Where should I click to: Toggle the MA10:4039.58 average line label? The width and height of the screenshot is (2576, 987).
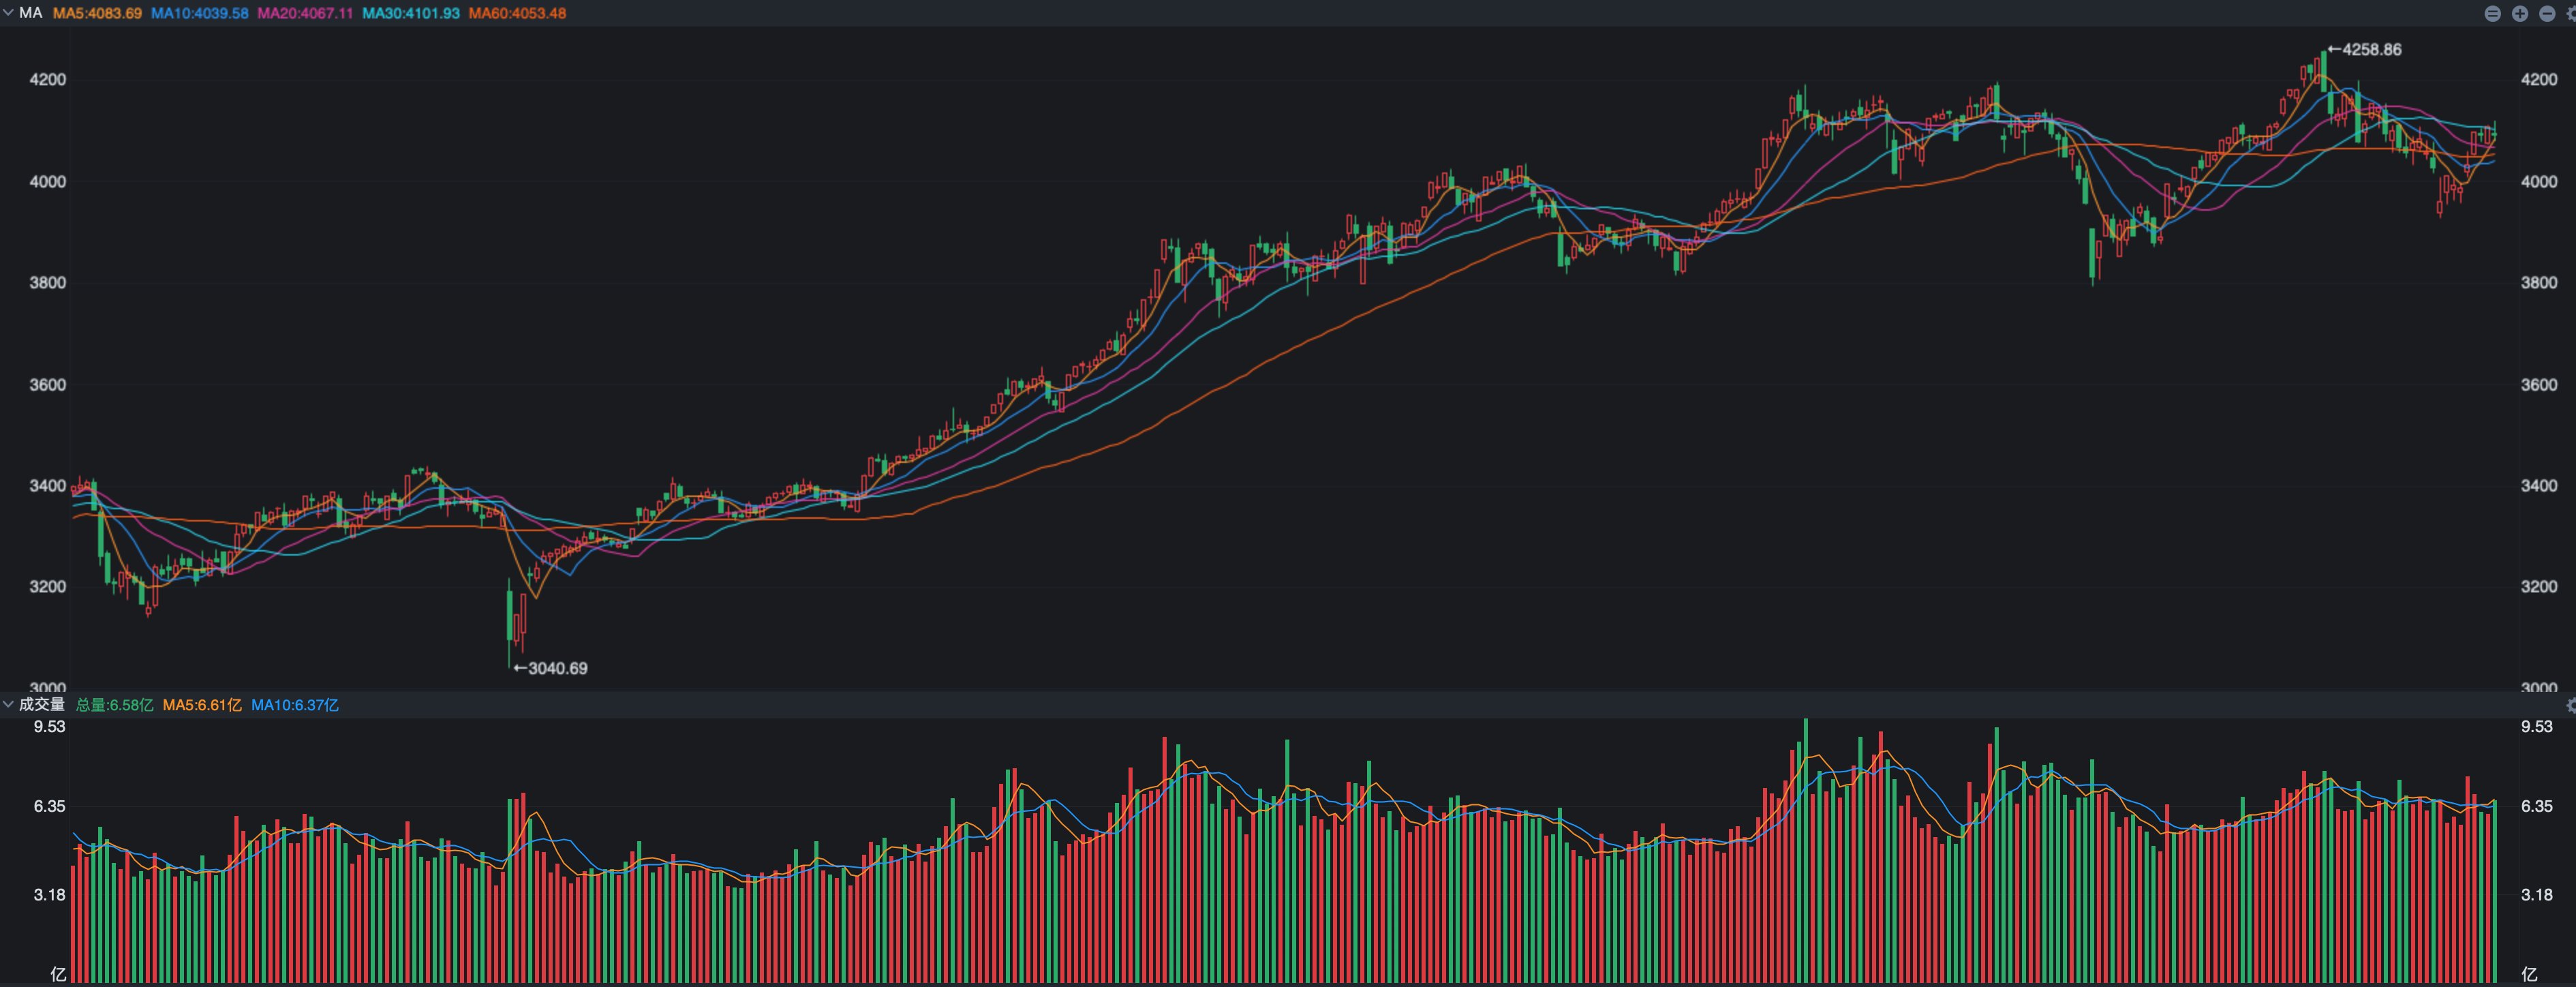click(199, 13)
